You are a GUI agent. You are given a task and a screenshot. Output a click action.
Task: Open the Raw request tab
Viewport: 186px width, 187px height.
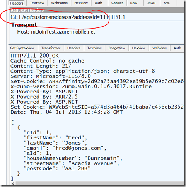[134, 3]
